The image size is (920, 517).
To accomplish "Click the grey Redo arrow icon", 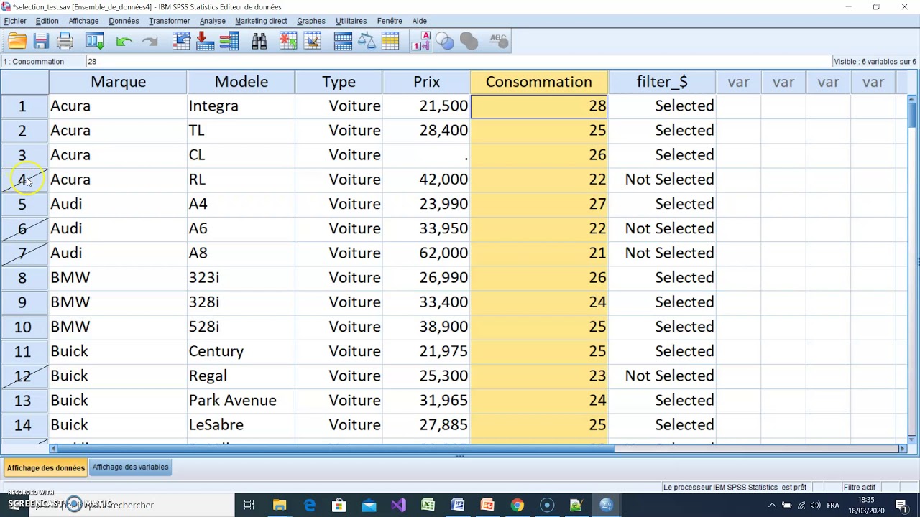I will 149,42.
